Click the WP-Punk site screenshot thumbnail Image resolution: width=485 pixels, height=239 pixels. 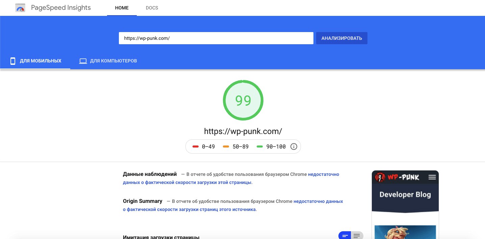[405, 205]
